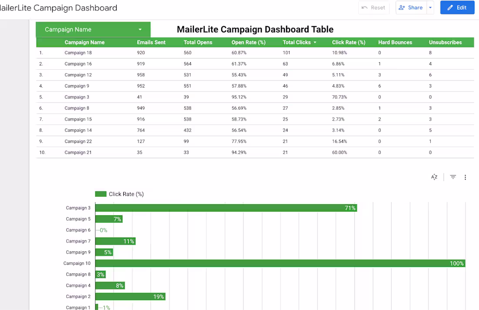Open the three-dot options menu
The width and height of the screenshot is (479, 310).
pyautogui.click(x=466, y=177)
